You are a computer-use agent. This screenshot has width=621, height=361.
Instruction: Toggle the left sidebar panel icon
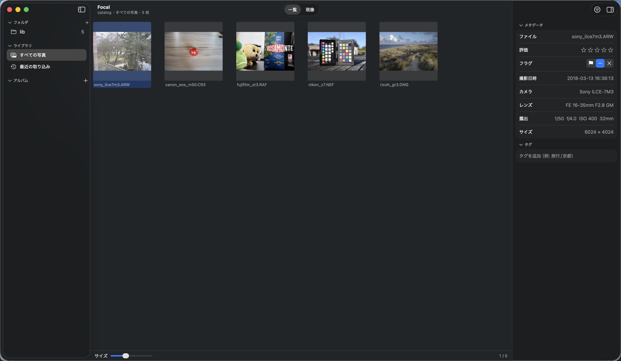(x=82, y=10)
